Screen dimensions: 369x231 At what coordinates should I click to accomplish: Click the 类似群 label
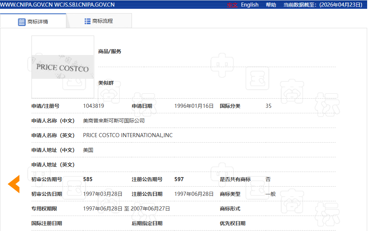pos(106,83)
